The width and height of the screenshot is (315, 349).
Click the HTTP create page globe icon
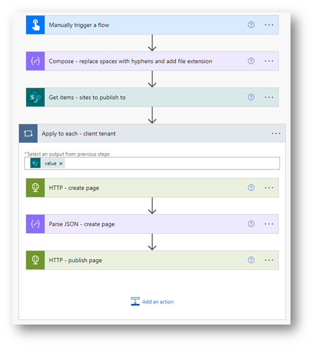point(36,188)
